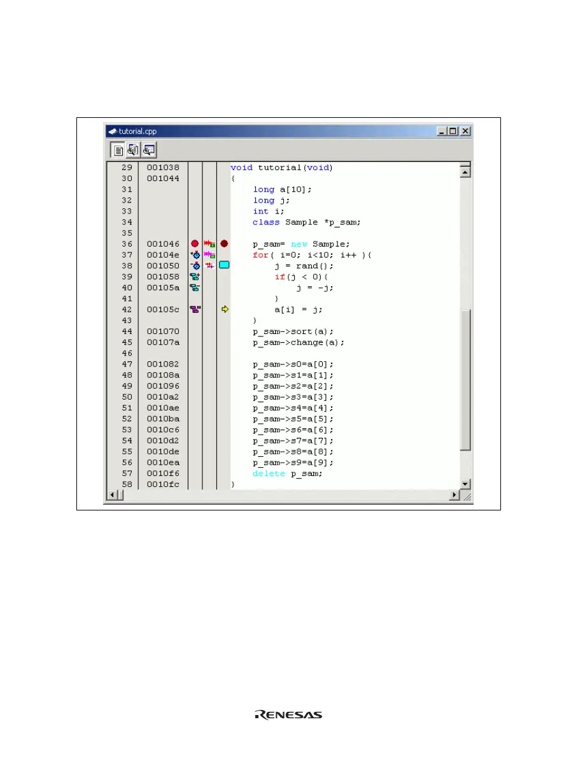Click address 00105a on line 40
The height and width of the screenshot is (766, 578).
pyautogui.click(x=163, y=287)
